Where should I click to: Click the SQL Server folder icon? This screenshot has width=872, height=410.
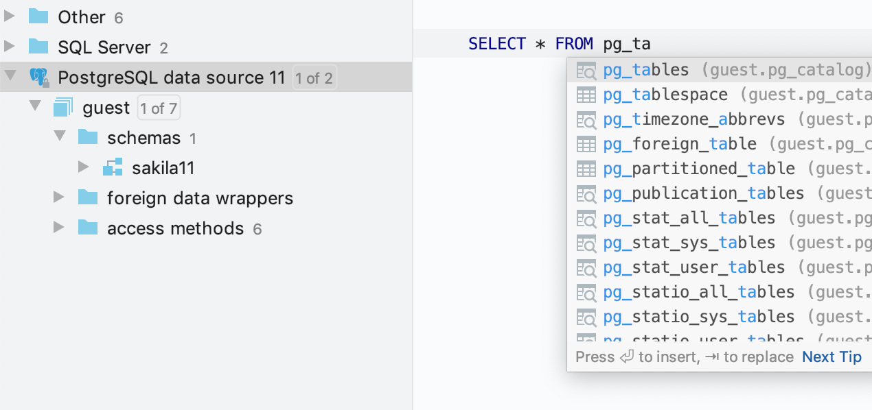(38, 47)
